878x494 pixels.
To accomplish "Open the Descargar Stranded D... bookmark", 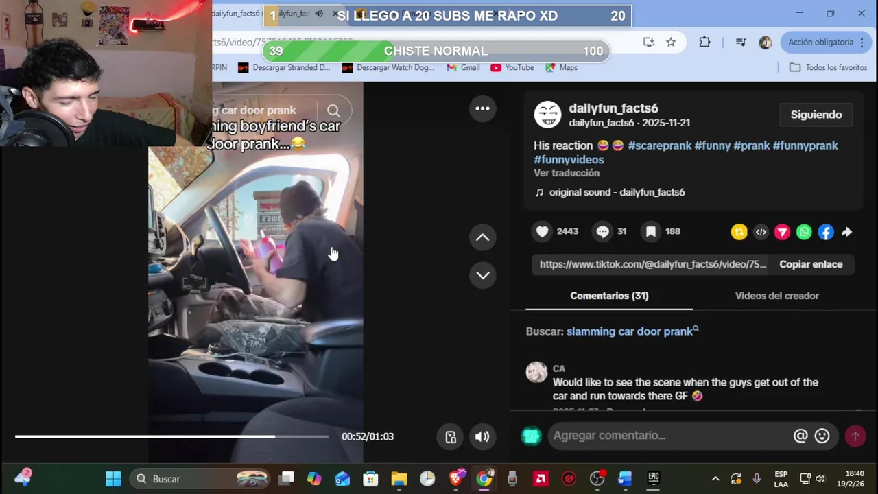I will click(x=284, y=68).
